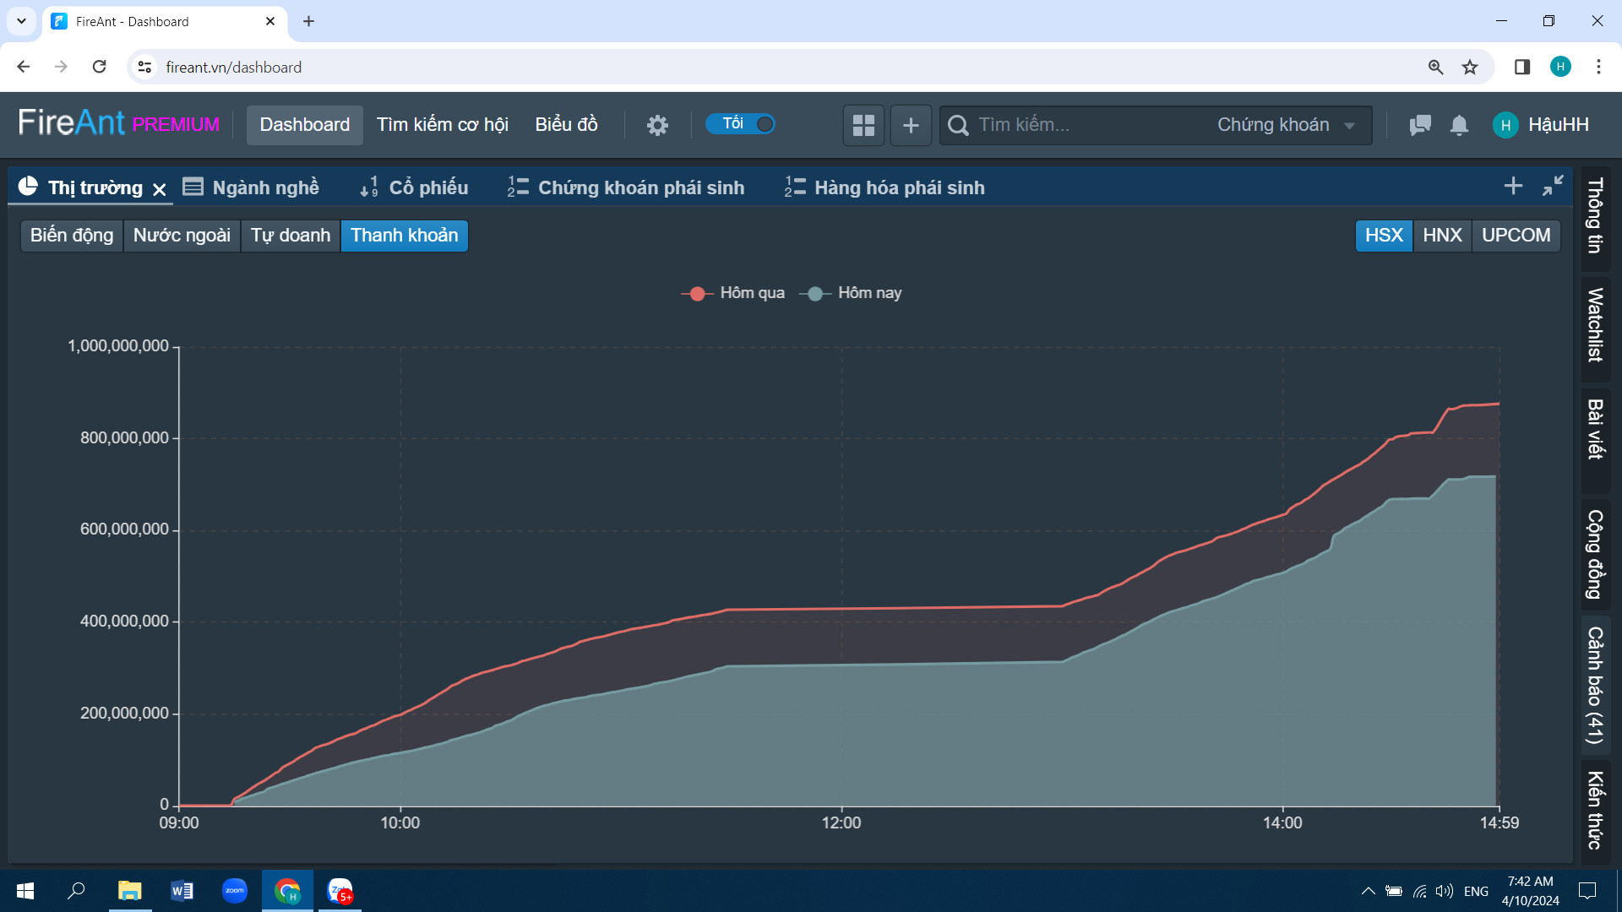
Task: Toggle Hôm nay series in legend
Action: coord(852,293)
